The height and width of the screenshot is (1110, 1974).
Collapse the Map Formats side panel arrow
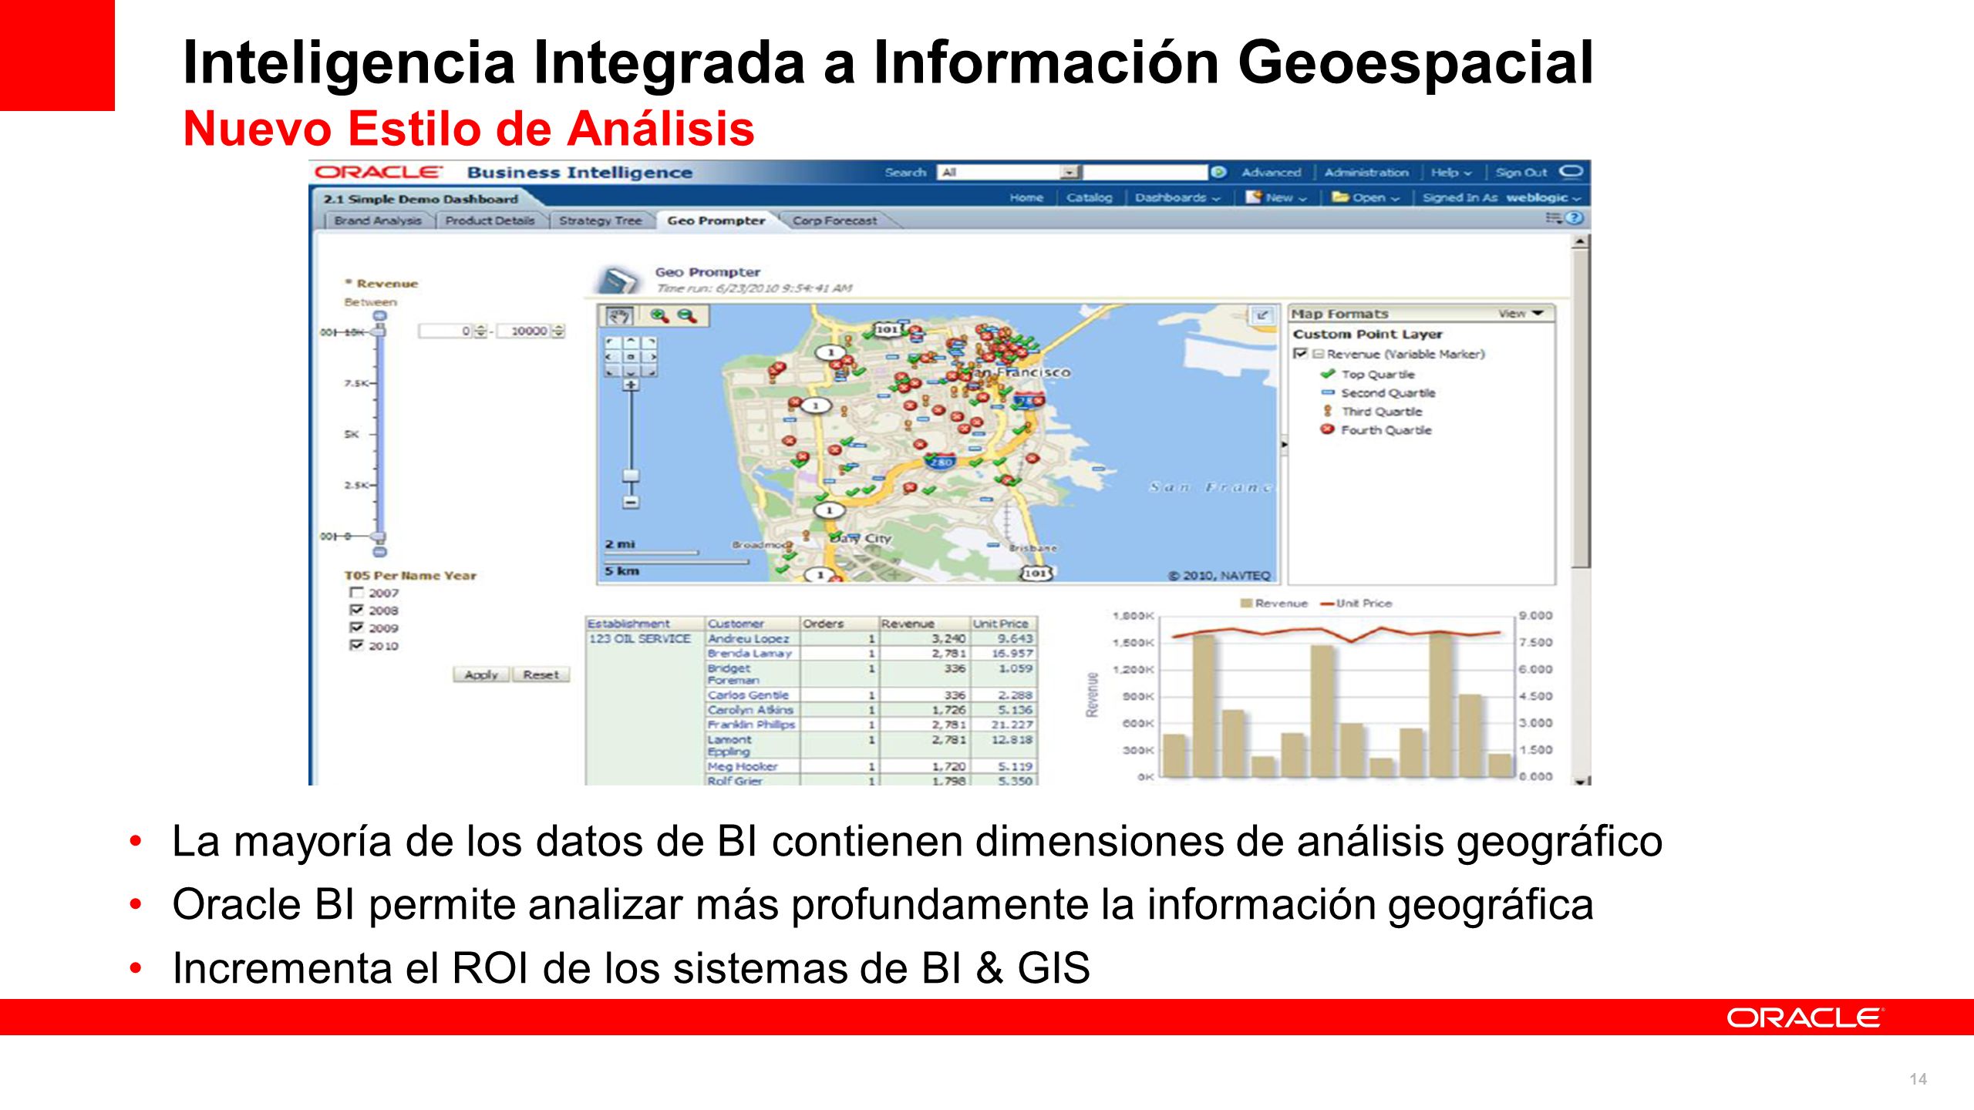coord(1284,444)
